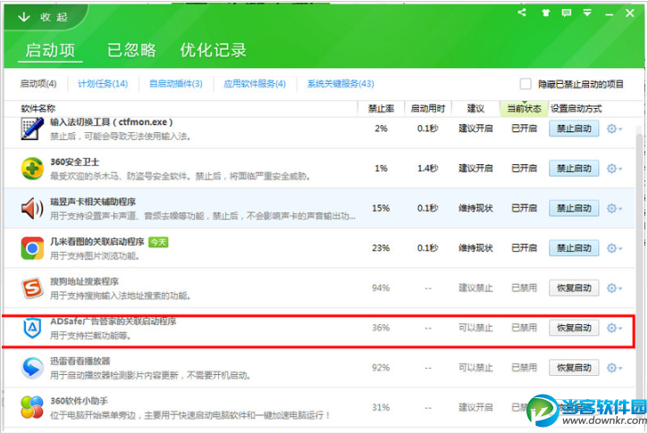Sort by 禁止率 column header
The image size is (648, 433).
pyautogui.click(x=381, y=109)
